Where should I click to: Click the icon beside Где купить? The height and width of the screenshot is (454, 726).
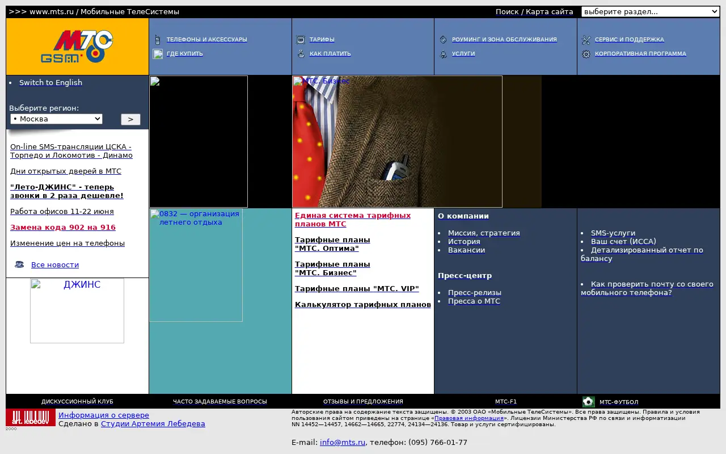point(158,54)
